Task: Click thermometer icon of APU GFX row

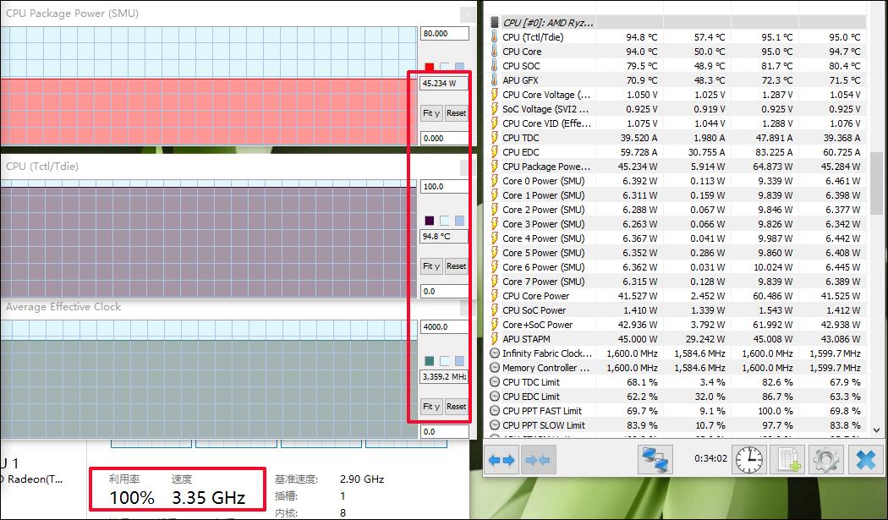Action: click(x=494, y=79)
